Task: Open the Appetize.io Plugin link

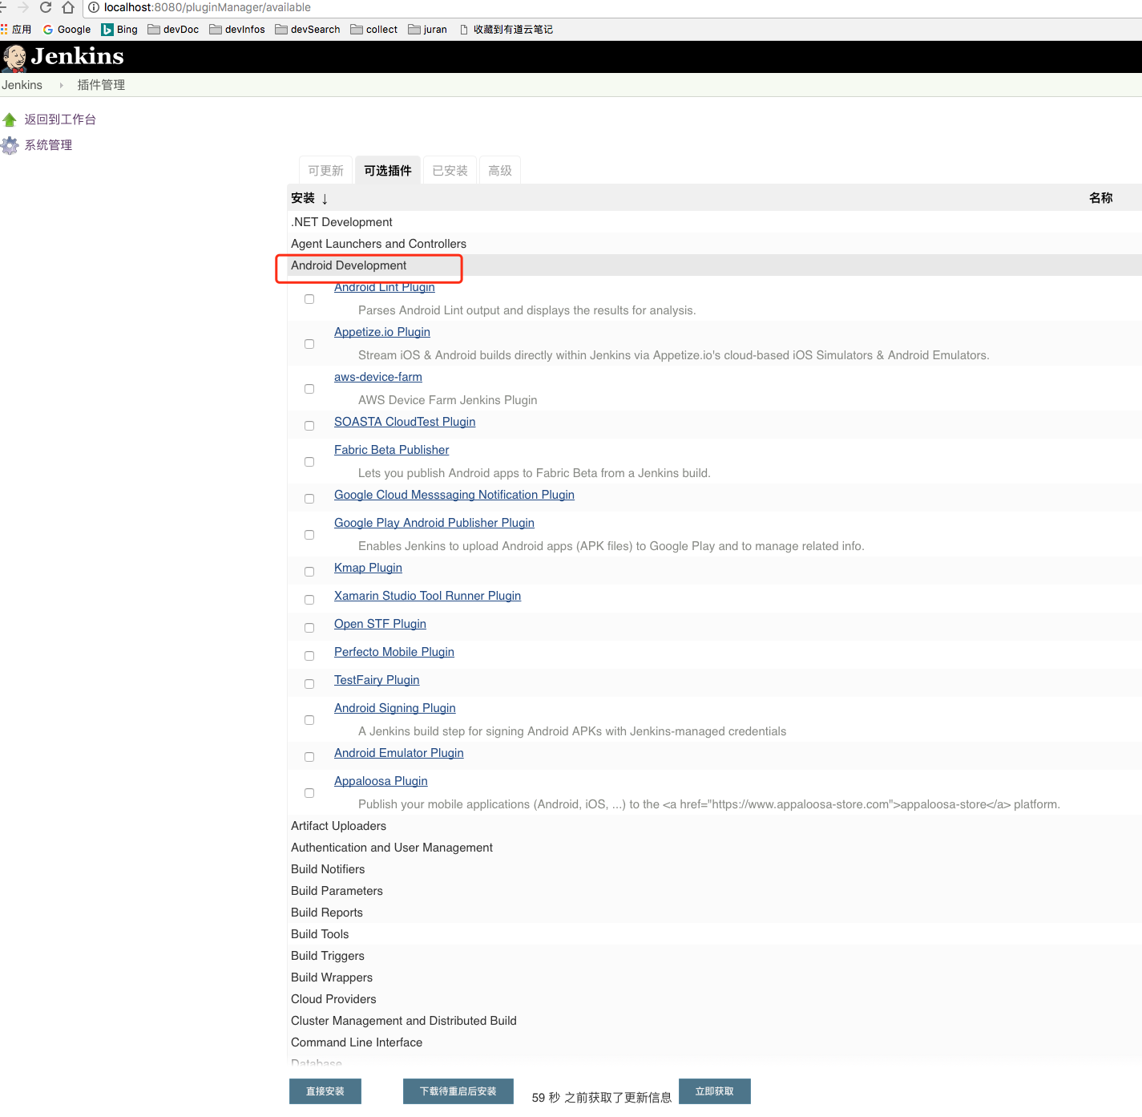Action: click(x=382, y=332)
